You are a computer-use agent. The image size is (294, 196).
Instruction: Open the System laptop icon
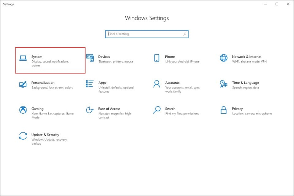(23, 58)
